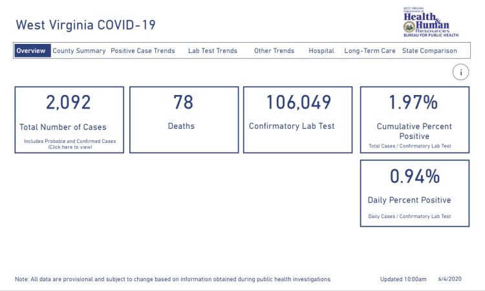Click the Health & Human Resources logo
The height and width of the screenshot is (291, 485).
coord(430,21)
